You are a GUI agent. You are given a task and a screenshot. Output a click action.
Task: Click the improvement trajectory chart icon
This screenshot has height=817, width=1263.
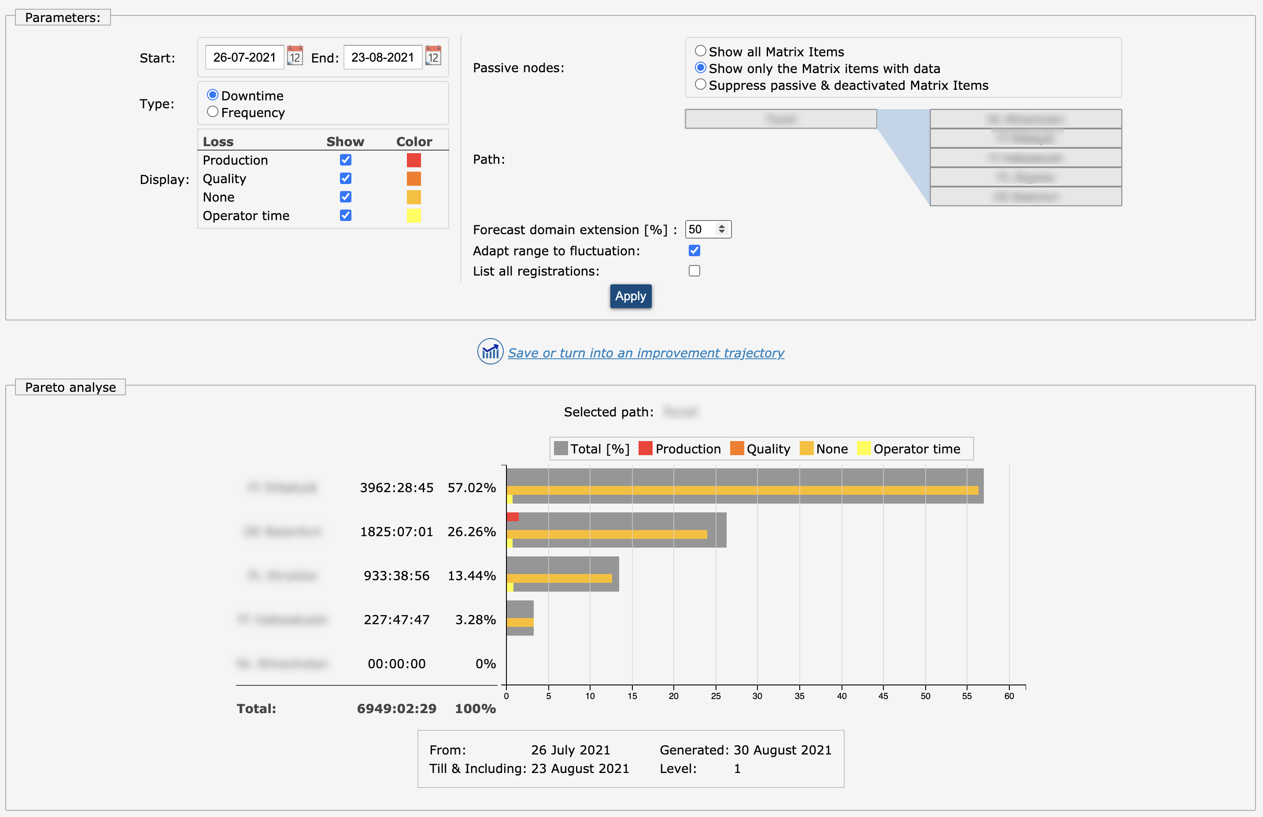point(490,352)
